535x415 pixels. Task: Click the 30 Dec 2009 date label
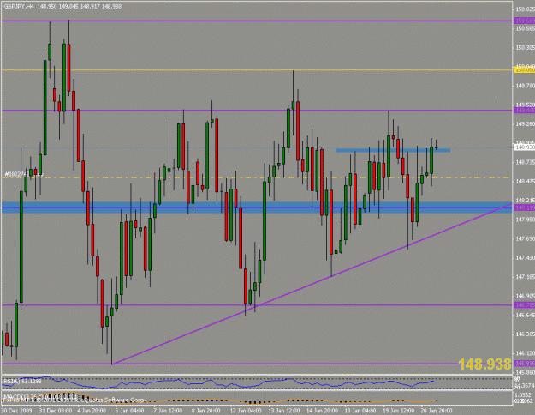click(16, 410)
